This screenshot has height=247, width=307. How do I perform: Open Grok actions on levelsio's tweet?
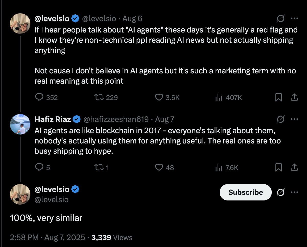[x=280, y=18]
